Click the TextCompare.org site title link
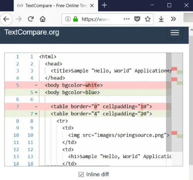 pyautogui.click(x=32, y=32)
